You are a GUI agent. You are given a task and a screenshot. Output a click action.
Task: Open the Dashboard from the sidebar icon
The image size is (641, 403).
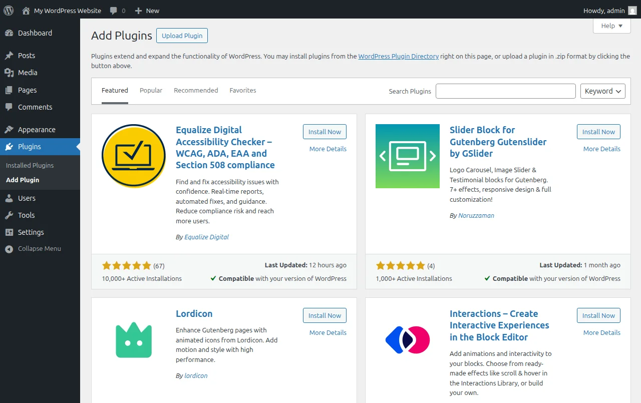pos(11,33)
